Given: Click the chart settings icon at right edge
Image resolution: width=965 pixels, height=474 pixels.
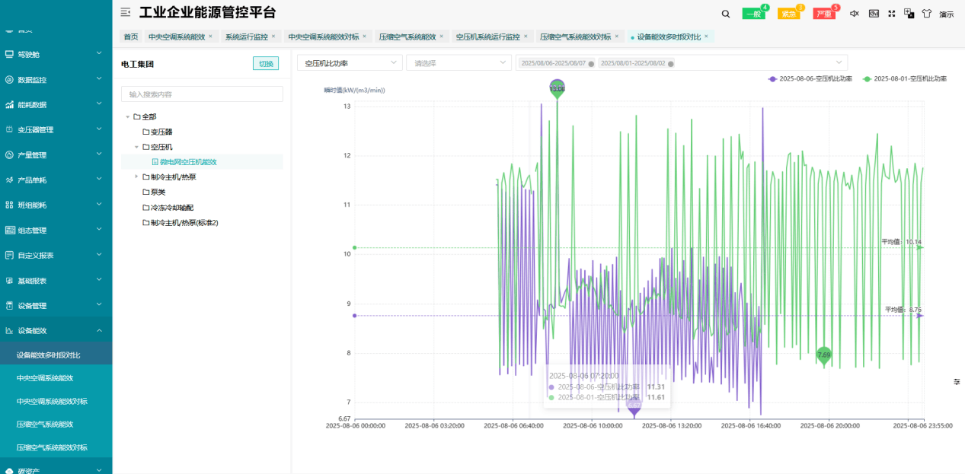Looking at the screenshot, I should (x=957, y=381).
